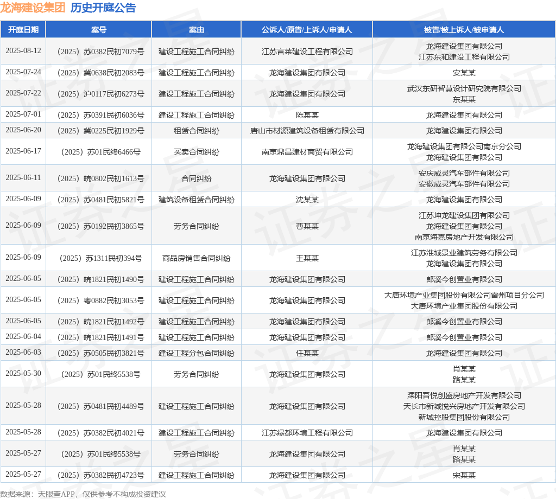Click case number 苏0391民初6036号
The image size is (556, 499).
[x=100, y=115]
